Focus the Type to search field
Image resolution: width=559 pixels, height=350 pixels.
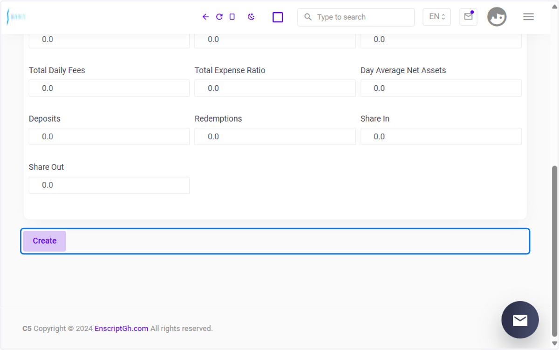point(356,17)
